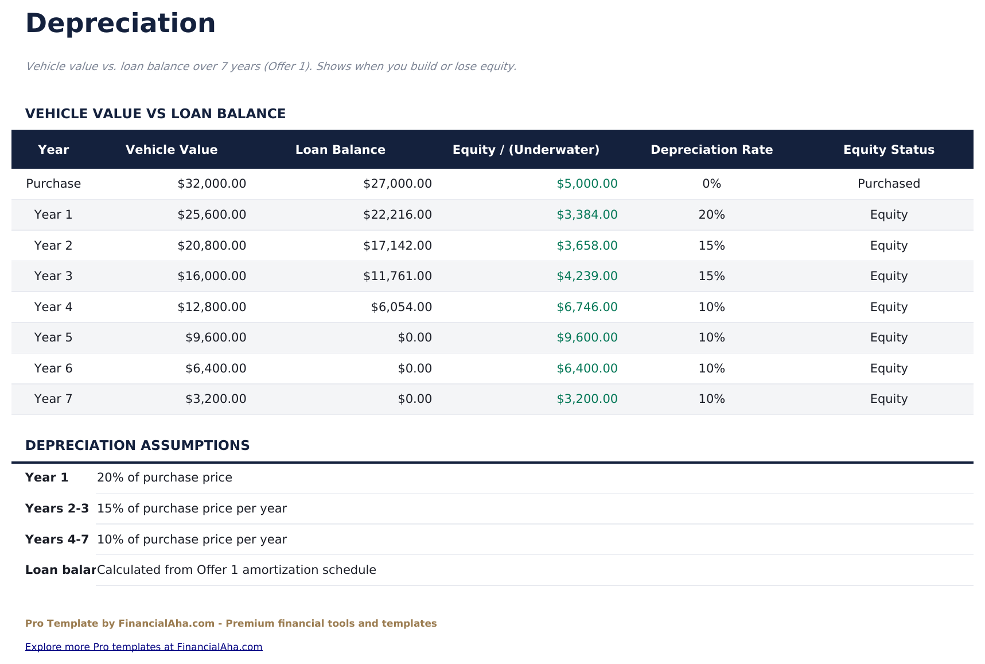
Task: Open the Explore more Pro templates link
Action: pyautogui.click(x=143, y=646)
